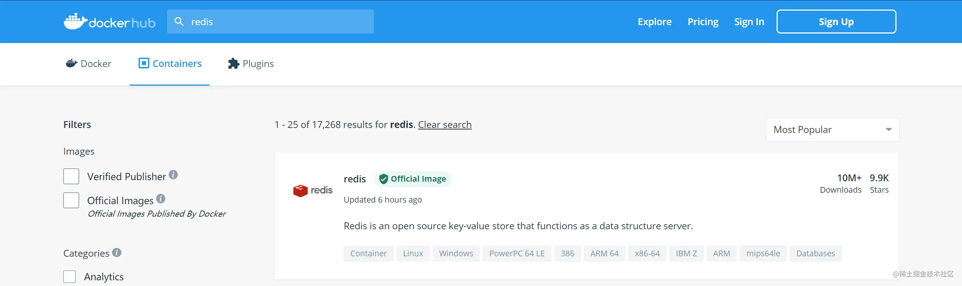The image size is (962, 286).
Task: Click the Verified Publisher info icon
Action: [173, 174]
